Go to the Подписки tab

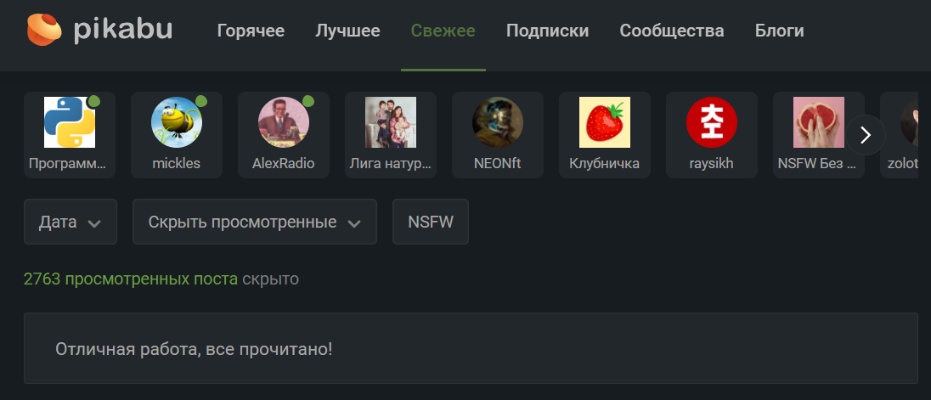pos(547,31)
